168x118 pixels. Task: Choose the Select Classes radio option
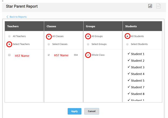[49, 44]
